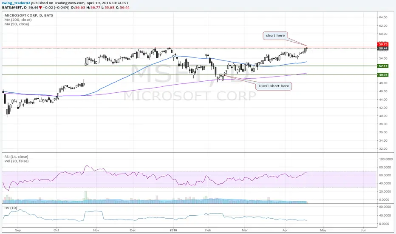
Task: Select the BATS:MSFT, D symbol header
Action: pos(14,8)
